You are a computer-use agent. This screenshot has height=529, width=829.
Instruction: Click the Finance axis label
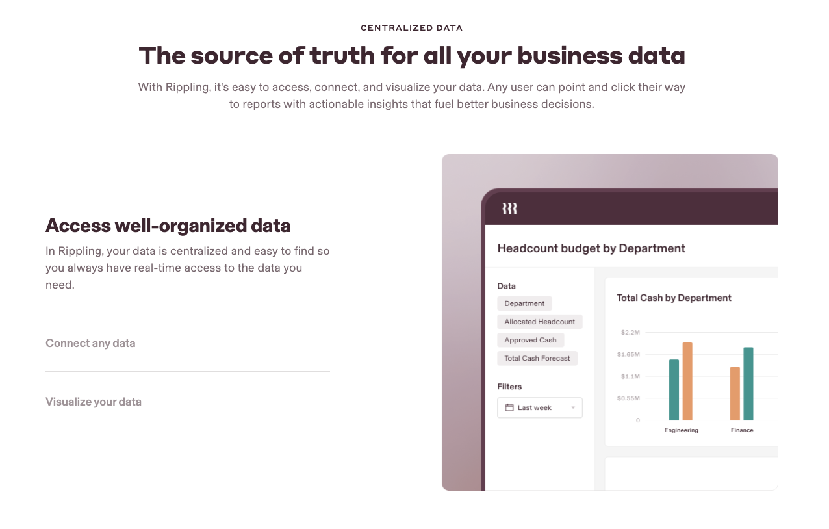coord(742,430)
